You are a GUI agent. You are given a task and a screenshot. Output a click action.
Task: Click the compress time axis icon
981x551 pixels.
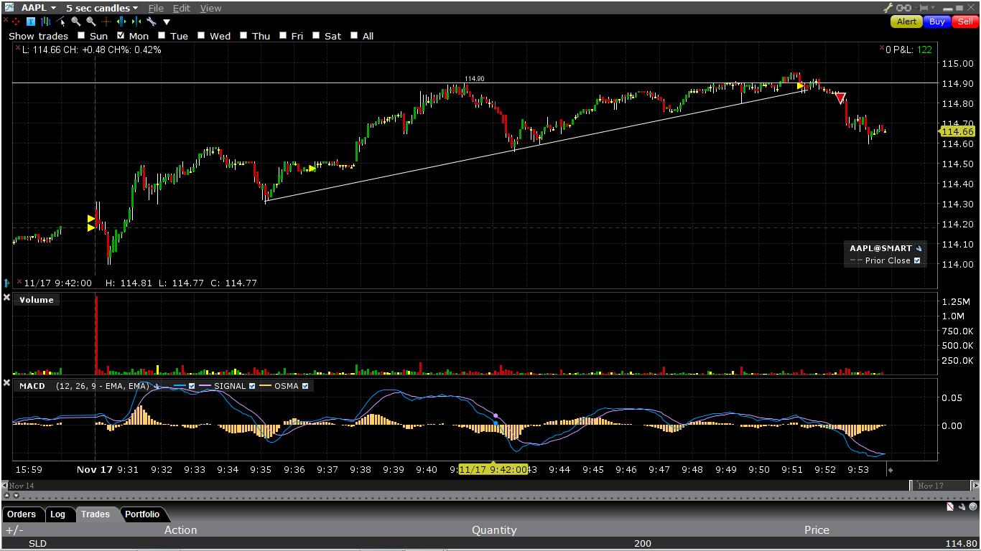(136, 22)
